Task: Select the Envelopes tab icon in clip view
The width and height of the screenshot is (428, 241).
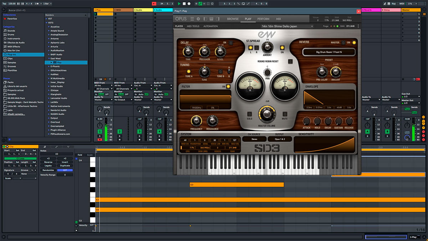Action: [x=56, y=147]
